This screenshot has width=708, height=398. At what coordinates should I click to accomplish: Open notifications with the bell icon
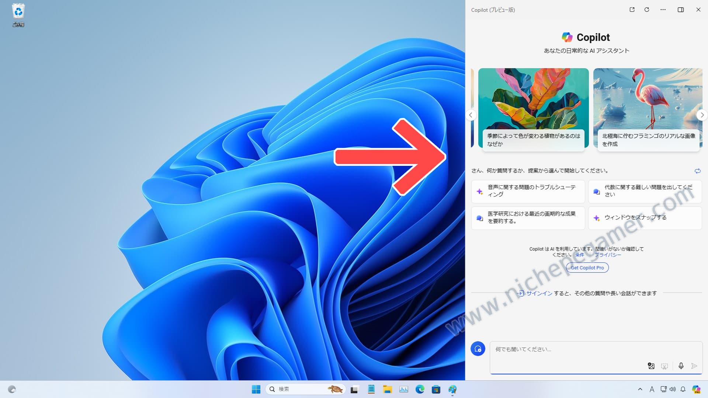(683, 389)
